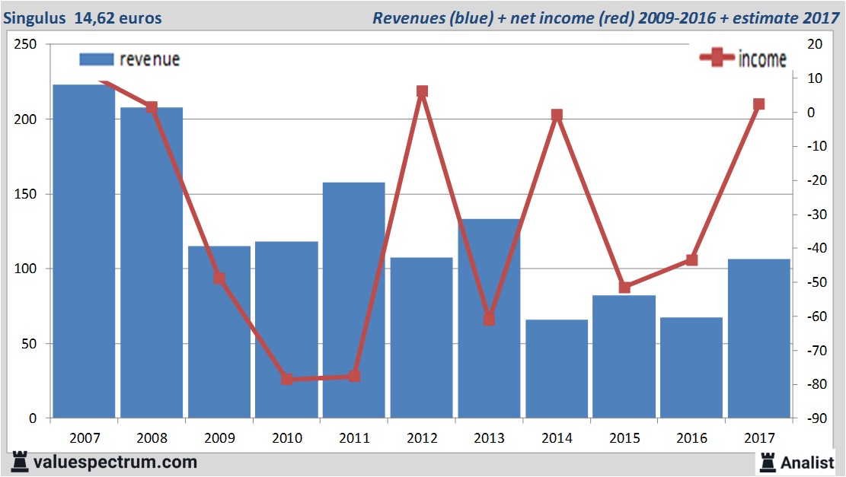Viewport: 846px width, 477px height.
Task: Click the 2010 x-axis label
Action: pyautogui.click(x=287, y=438)
